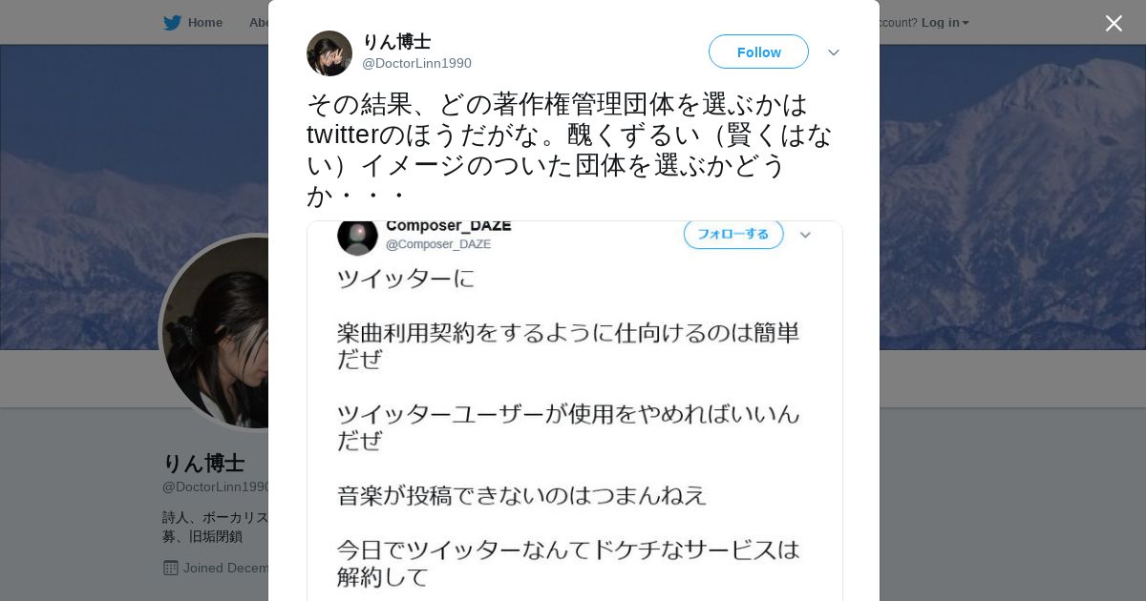The width and height of the screenshot is (1146, 601).
Task: Click the @DoctorLinn1990 handle in tweet
Action: click(416, 63)
